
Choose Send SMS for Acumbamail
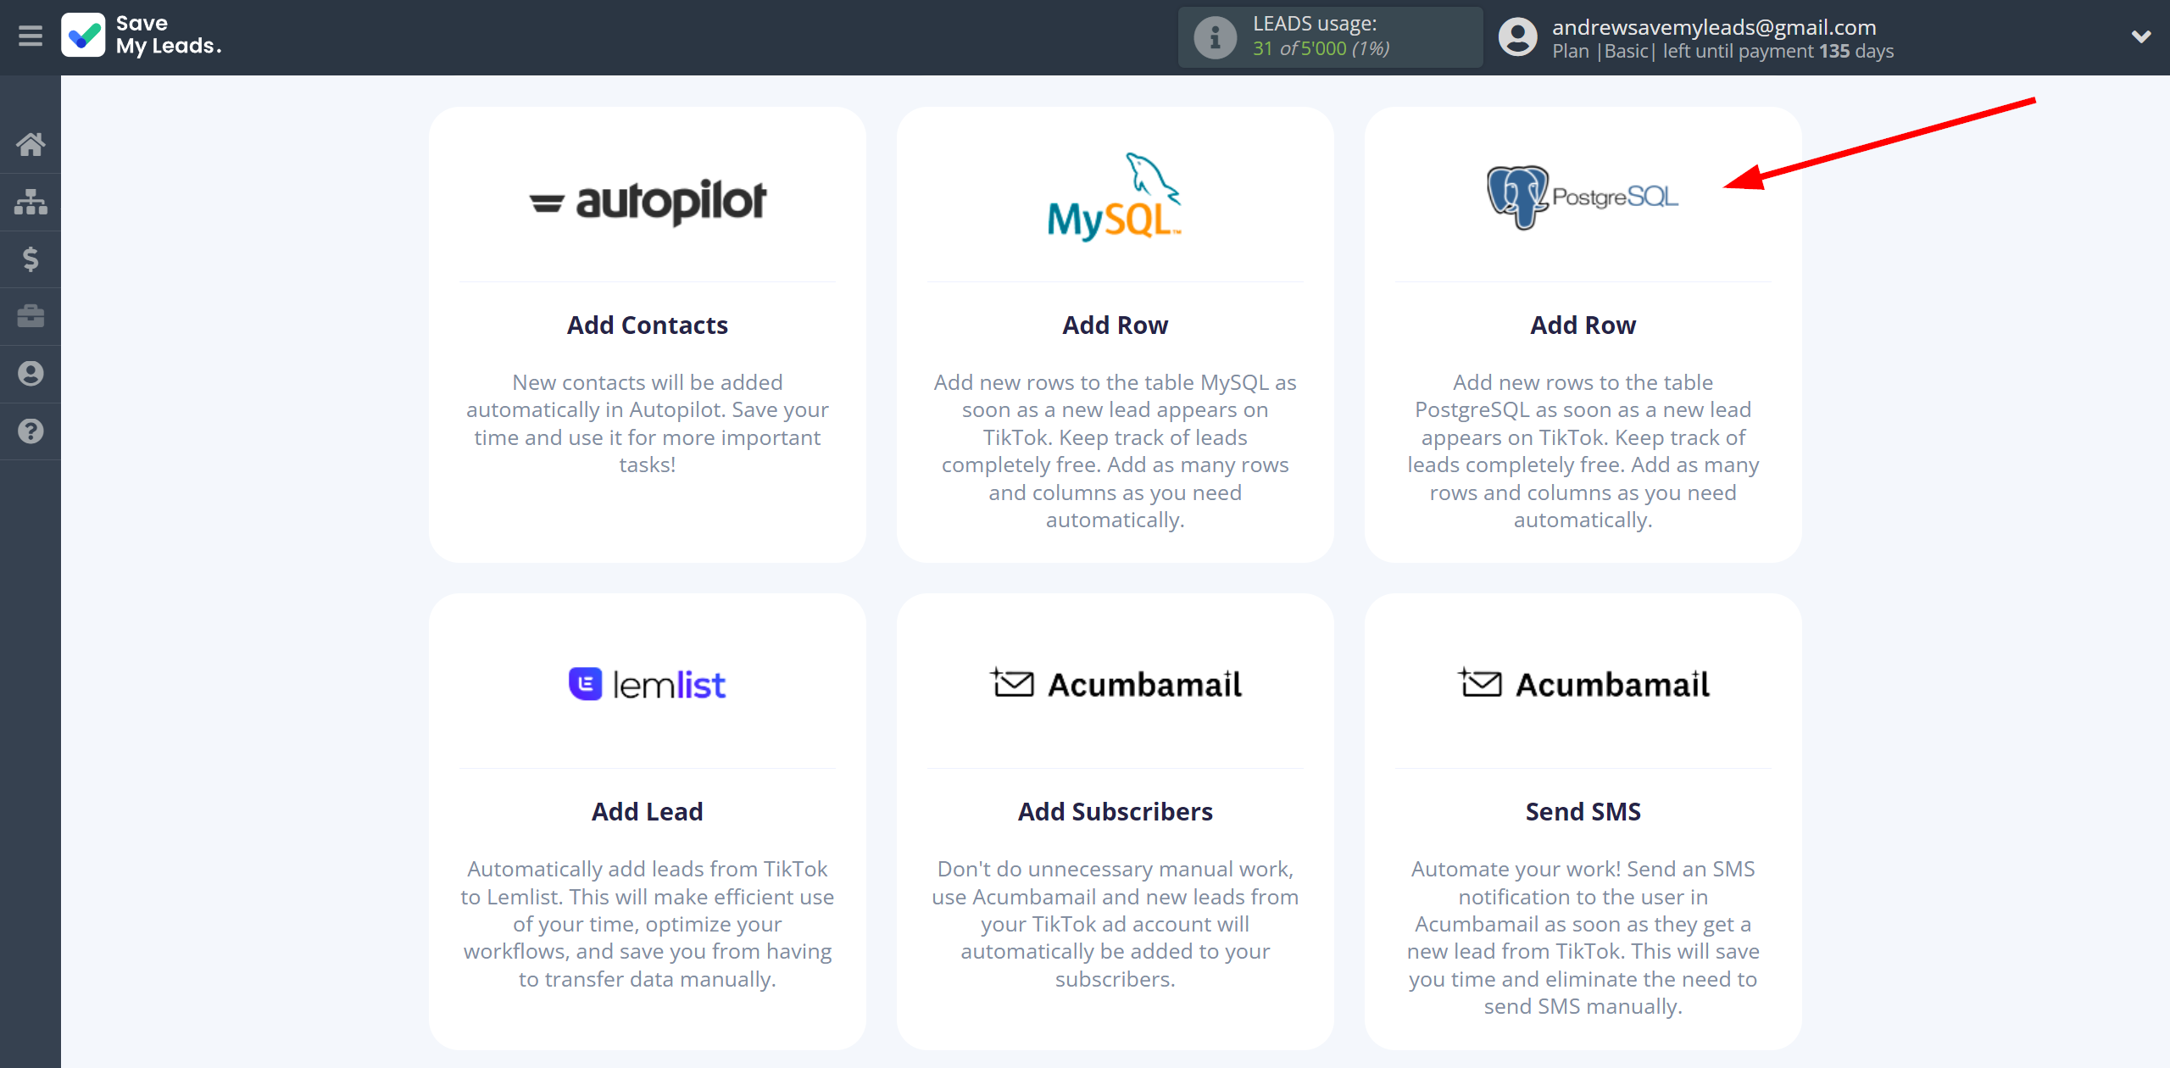pyautogui.click(x=1583, y=812)
